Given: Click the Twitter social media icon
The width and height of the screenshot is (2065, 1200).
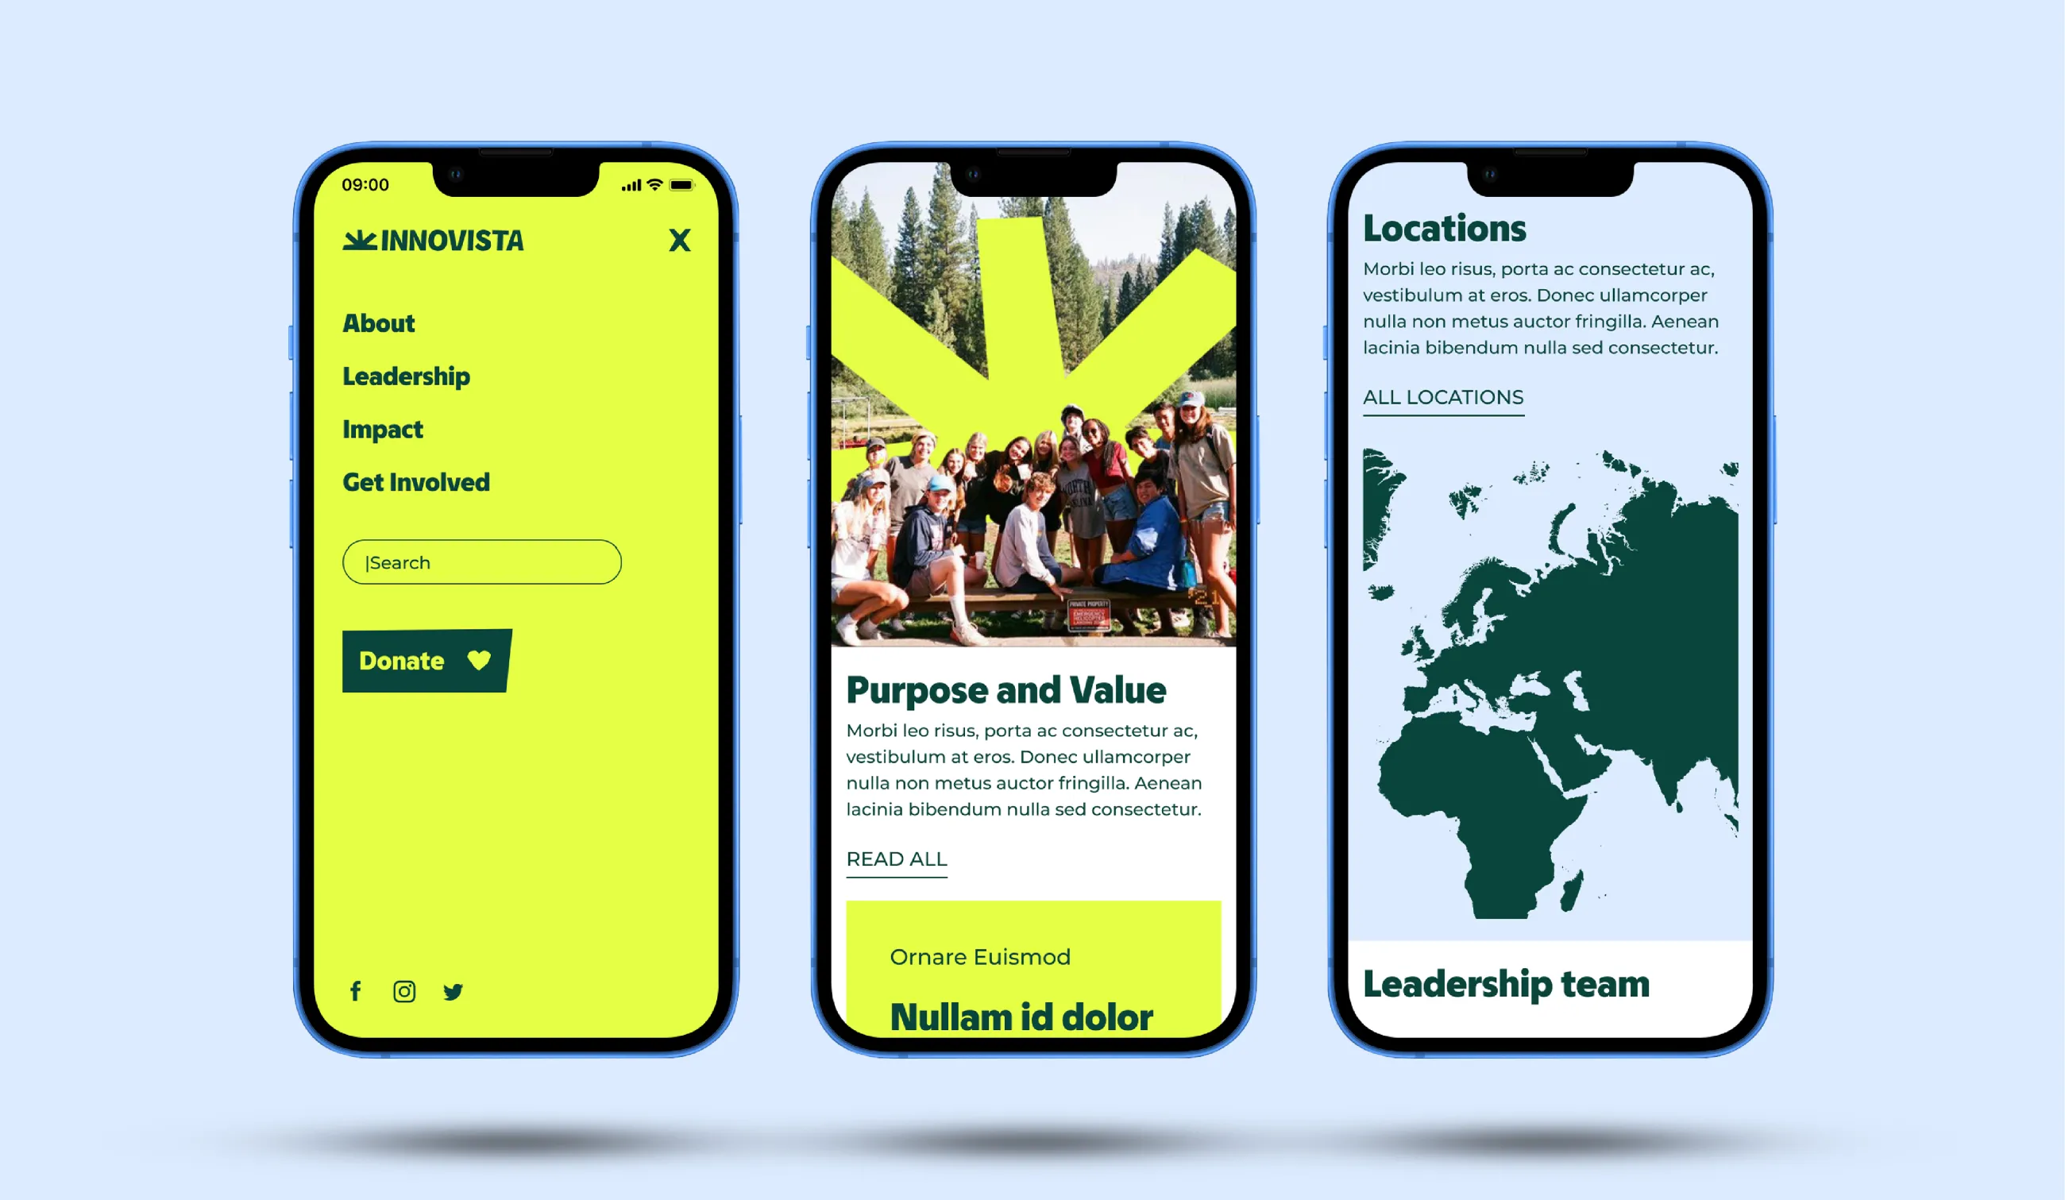Looking at the screenshot, I should pos(456,991).
